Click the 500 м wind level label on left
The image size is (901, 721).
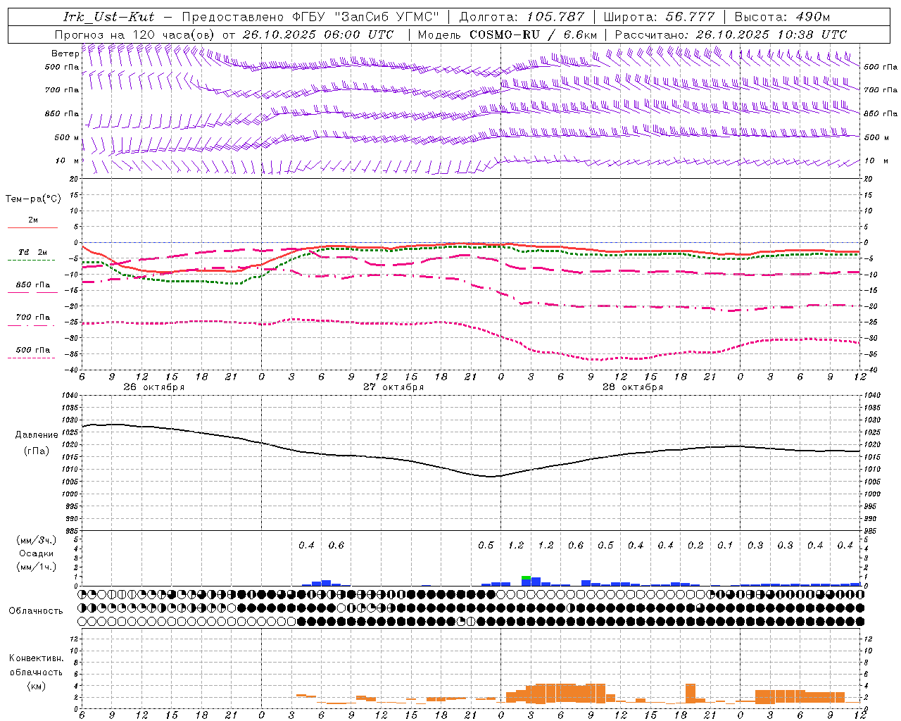click(66, 137)
